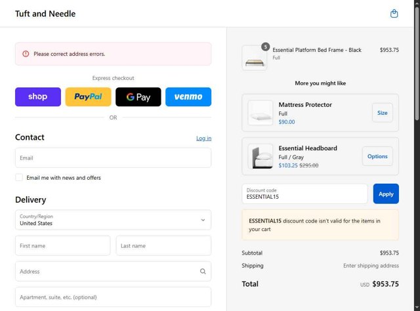This screenshot has height=311, width=420.
Task: Apply the discount code
Action: [386, 194]
